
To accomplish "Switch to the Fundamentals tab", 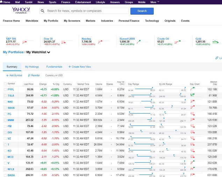I will pyautogui.click(x=54, y=67).
